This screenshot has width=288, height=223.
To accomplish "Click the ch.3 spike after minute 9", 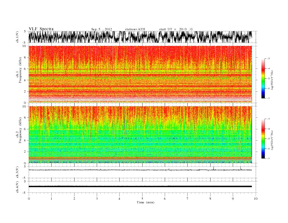I will pyautogui.click(x=240, y=168).
